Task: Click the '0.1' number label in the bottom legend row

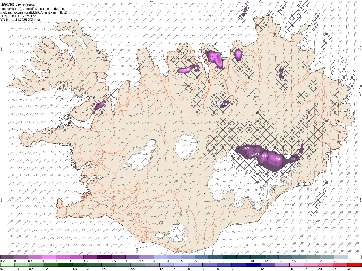Action: [2, 269]
